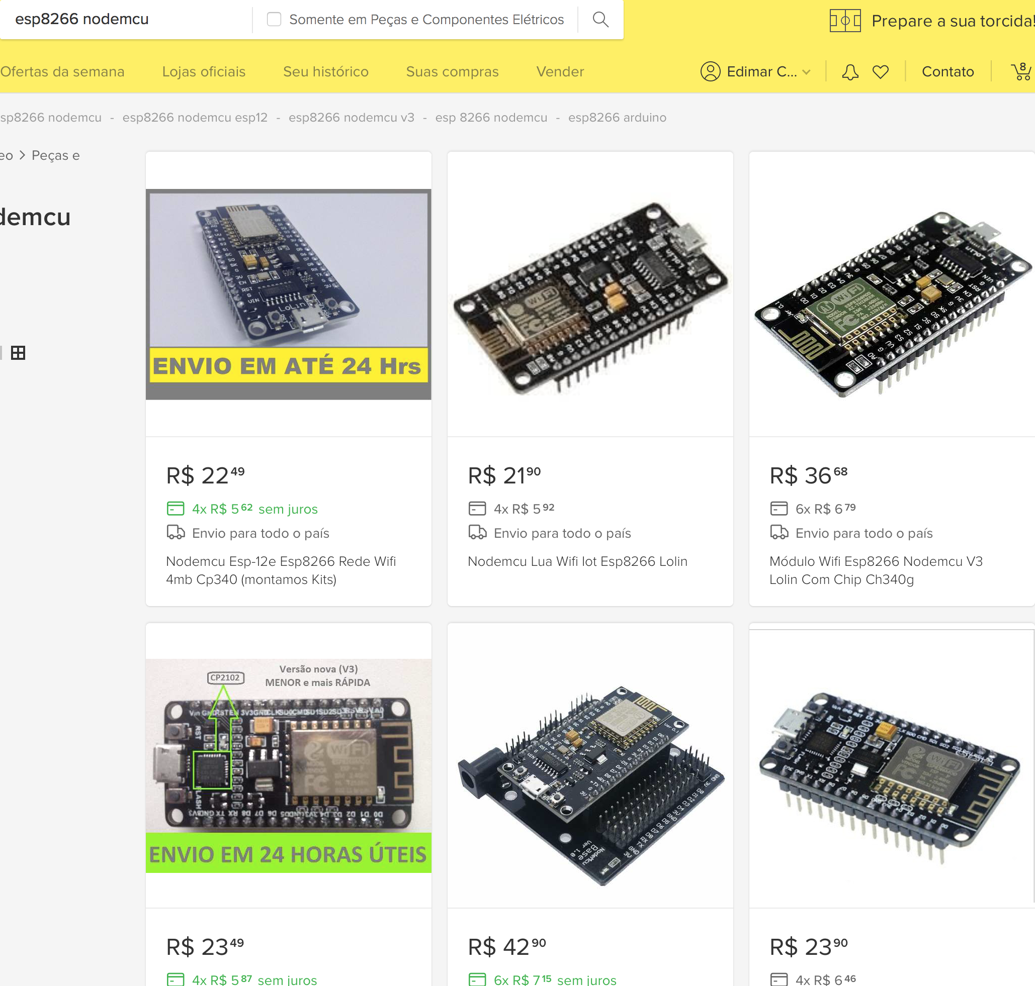
Task: Click price R$ 22,49
Action: pyautogui.click(x=205, y=475)
